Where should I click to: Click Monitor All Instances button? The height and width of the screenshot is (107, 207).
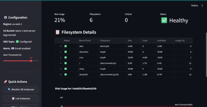tap(21, 90)
